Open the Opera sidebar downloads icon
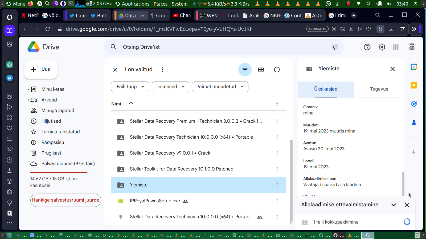 tap(10, 170)
